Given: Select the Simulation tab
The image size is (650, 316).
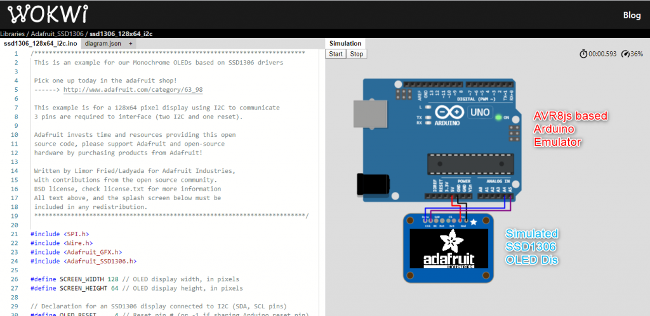Looking at the screenshot, I should point(345,44).
